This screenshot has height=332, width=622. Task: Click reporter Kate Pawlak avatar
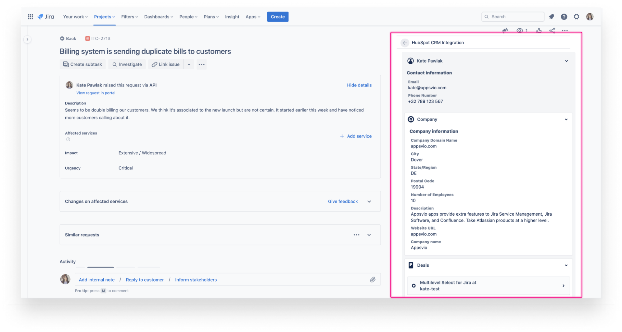69,85
